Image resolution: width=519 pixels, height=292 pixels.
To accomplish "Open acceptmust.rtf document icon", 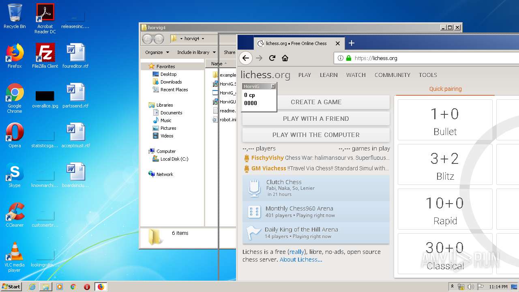I will 75,135.
